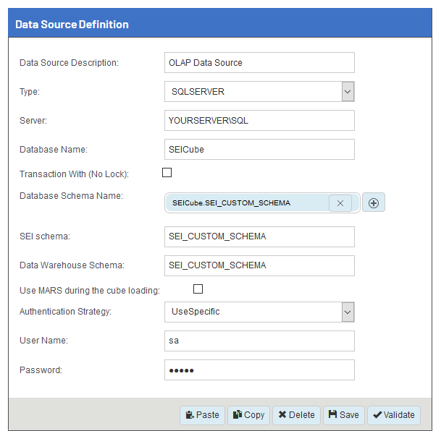The width and height of the screenshot is (441, 431).
Task: Remove the SEICube.SEI_CUSTOM_SCHEMA tag with X
Action: [x=340, y=203]
